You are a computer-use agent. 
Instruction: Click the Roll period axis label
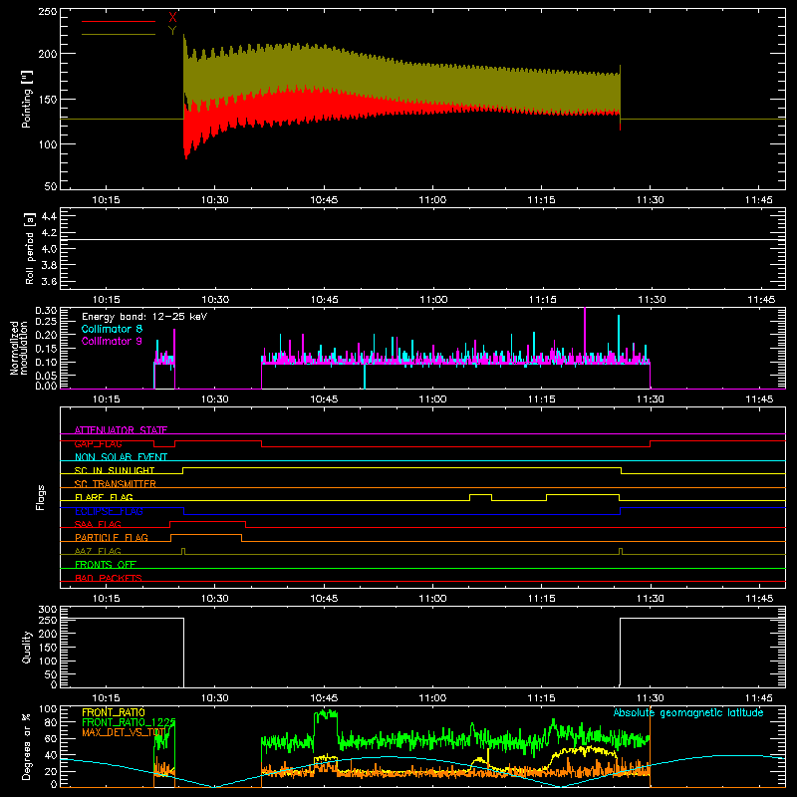(30, 248)
